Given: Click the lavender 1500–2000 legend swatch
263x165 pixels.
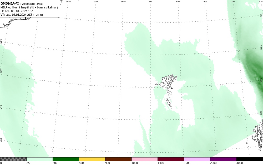Looking at the screenshot, I should [x=197, y=159].
